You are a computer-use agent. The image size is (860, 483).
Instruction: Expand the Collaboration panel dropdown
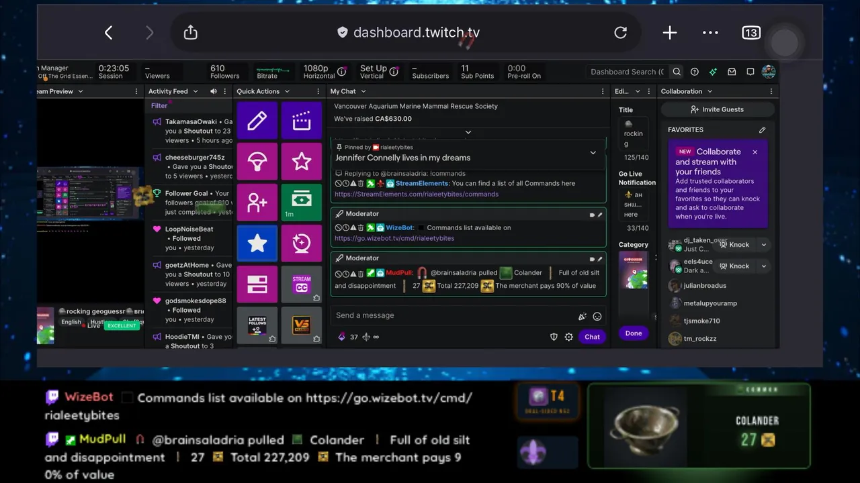709,91
